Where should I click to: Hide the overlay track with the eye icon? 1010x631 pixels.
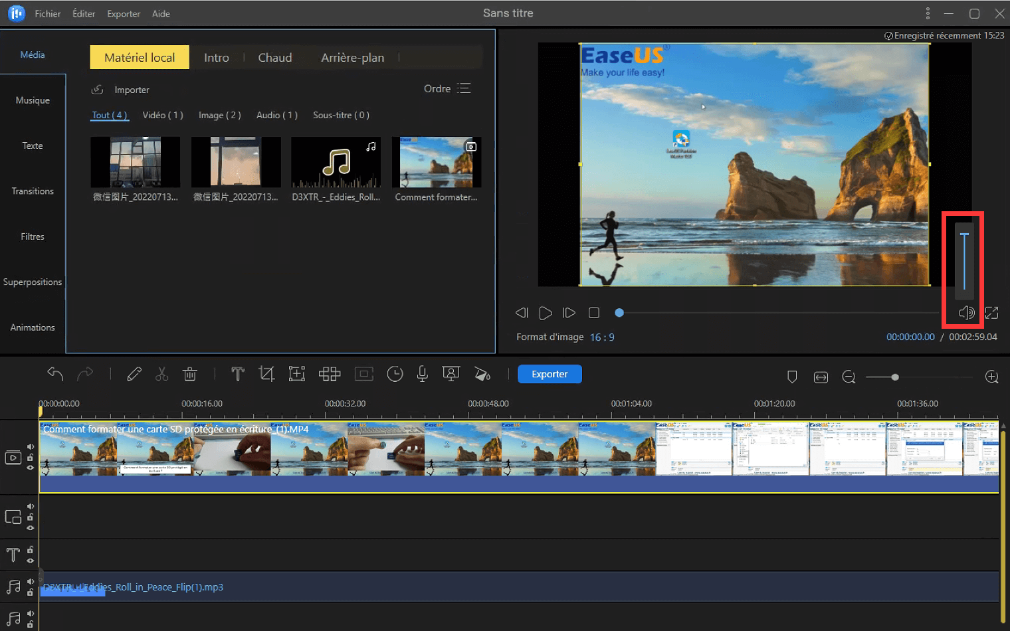click(x=31, y=527)
